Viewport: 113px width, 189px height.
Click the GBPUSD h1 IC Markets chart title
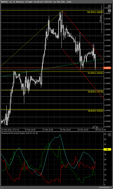tap(36, 2)
